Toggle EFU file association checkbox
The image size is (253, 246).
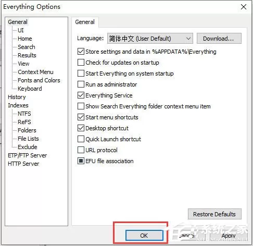point(81,161)
